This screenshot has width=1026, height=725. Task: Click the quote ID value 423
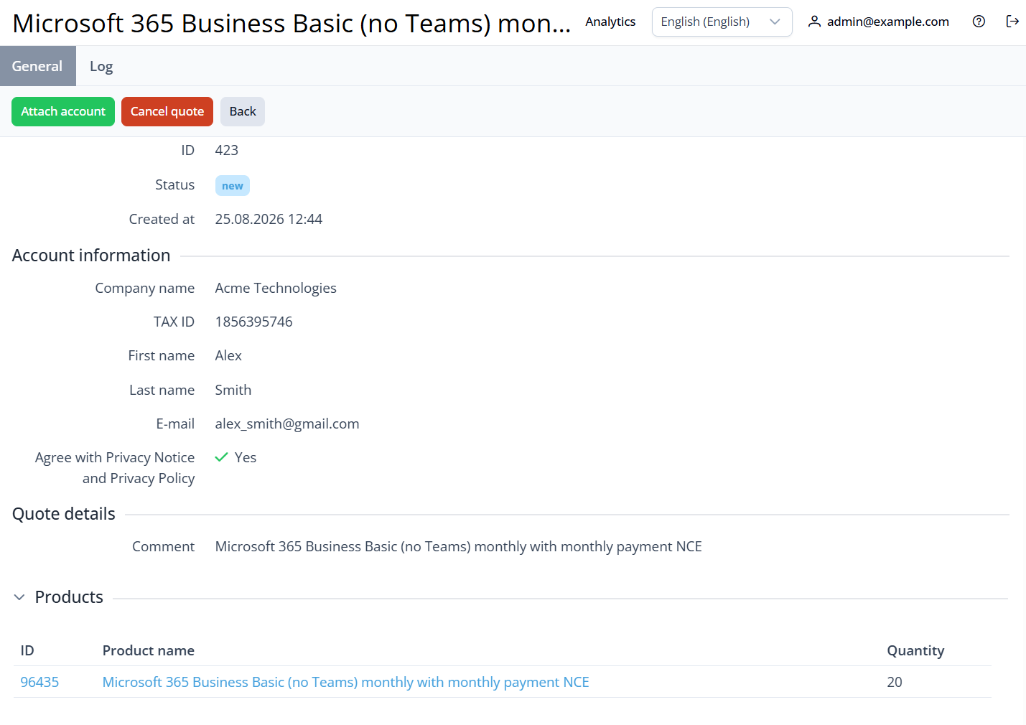(x=227, y=150)
